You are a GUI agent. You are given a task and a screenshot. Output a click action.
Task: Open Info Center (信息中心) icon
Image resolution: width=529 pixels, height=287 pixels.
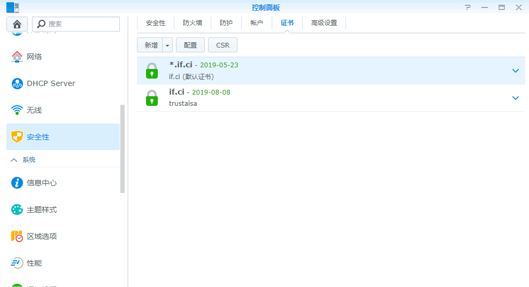(17, 183)
